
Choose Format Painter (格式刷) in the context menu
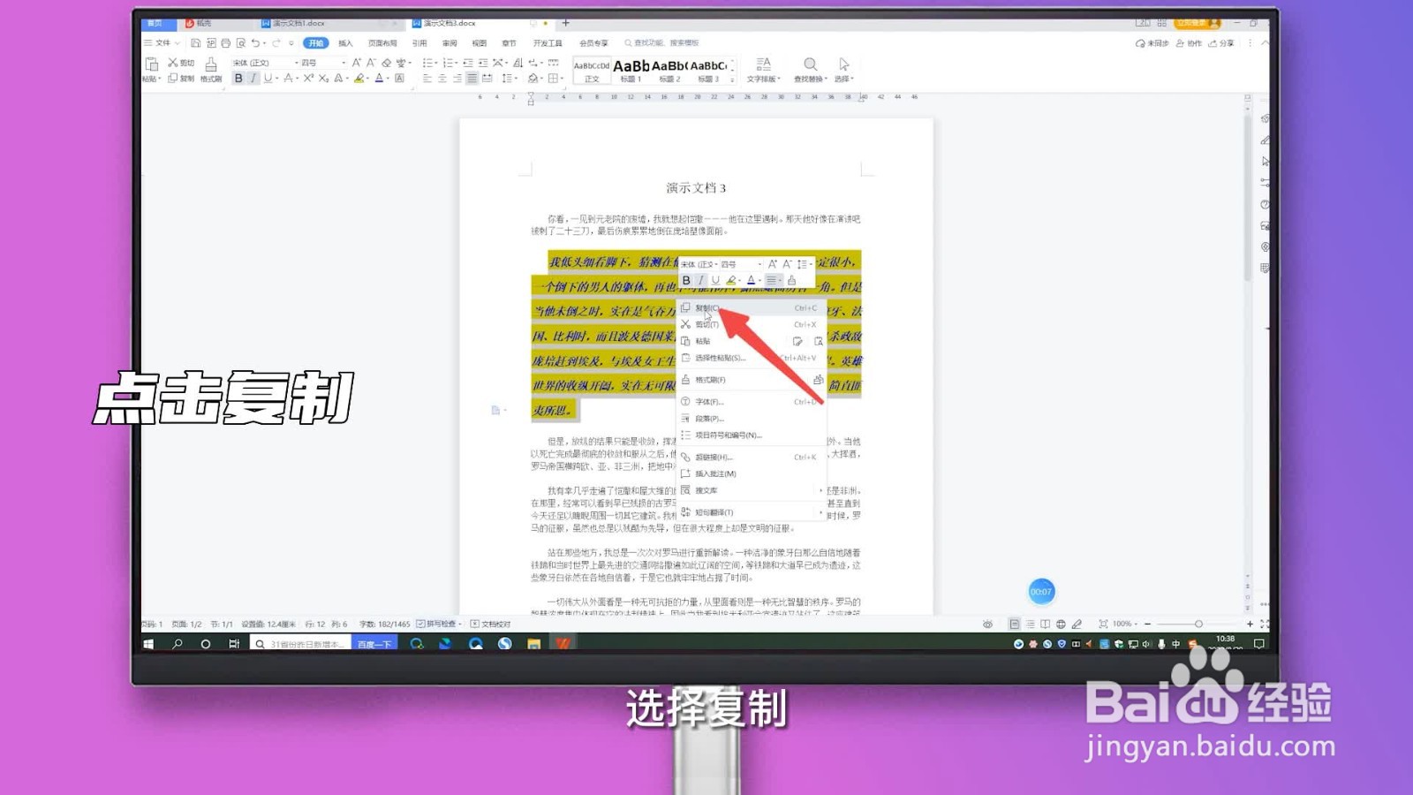tap(751, 380)
